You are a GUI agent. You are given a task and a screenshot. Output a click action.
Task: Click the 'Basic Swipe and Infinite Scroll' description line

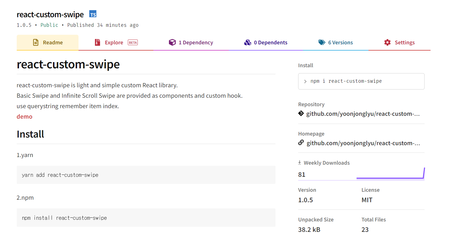pos(130,96)
